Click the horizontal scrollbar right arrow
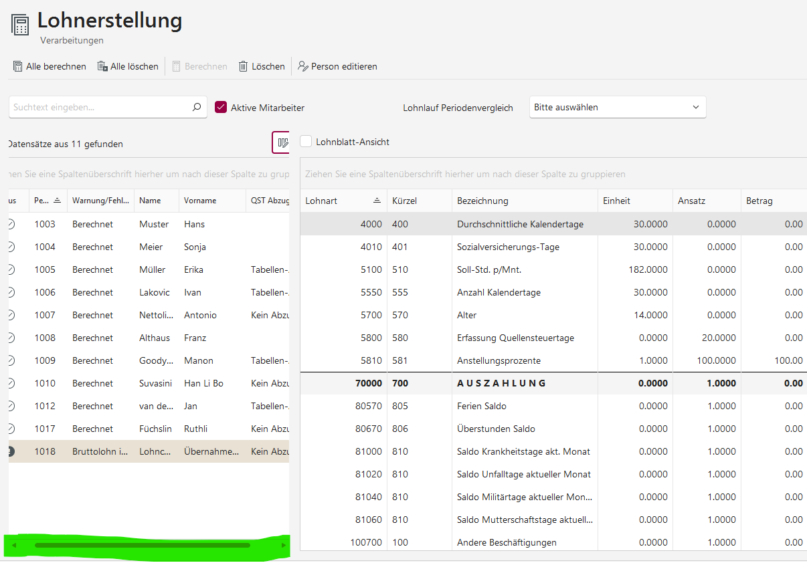807x563 pixels. [284, 546]
